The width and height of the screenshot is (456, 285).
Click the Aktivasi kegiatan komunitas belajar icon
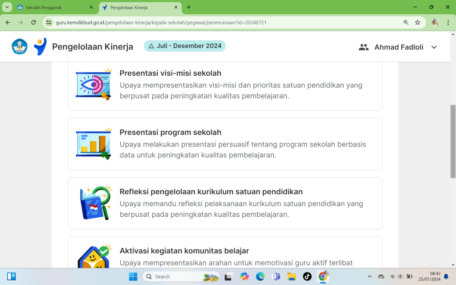(x=93, y=257)
